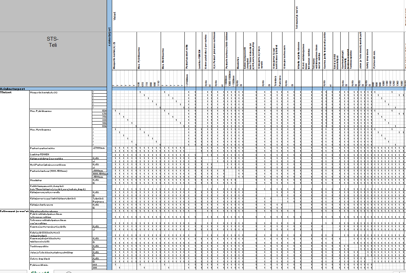Select the 'Max. Metrikuorma' row label
Screen dimensions: 406x273
40,130
